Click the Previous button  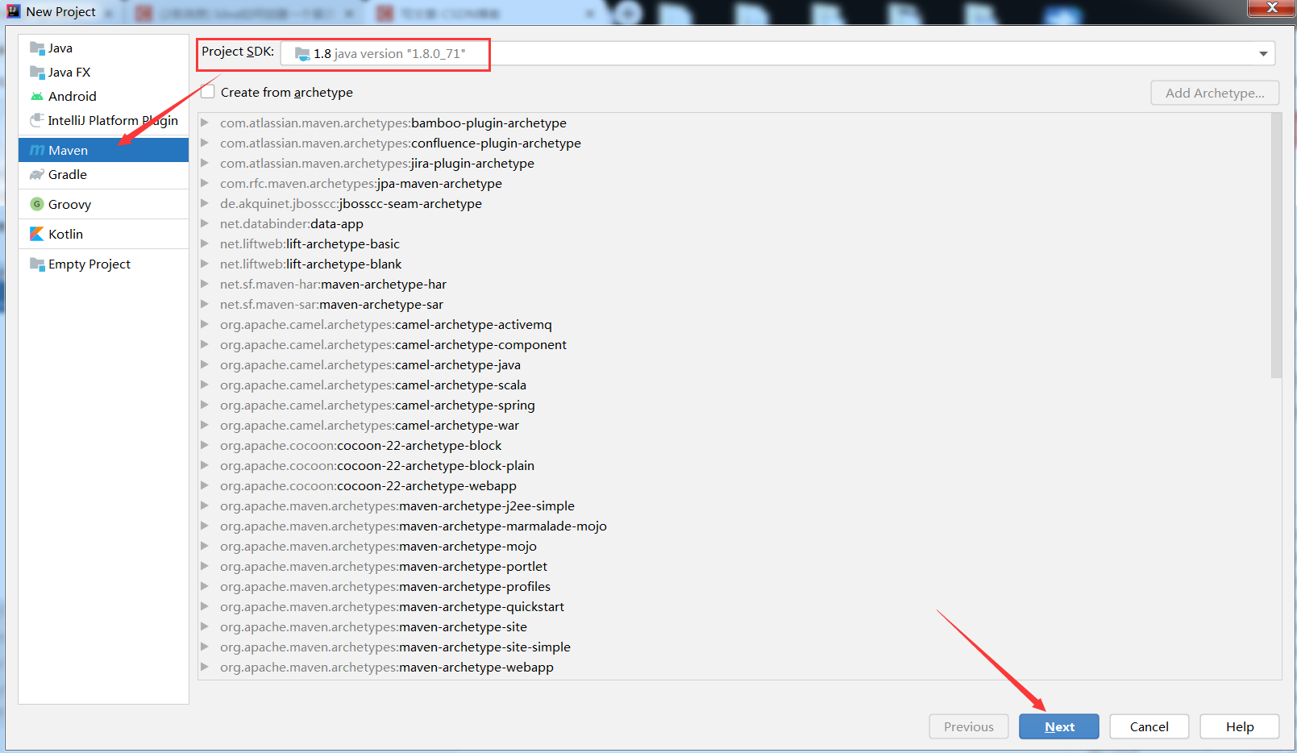click(x=968, y=726)
